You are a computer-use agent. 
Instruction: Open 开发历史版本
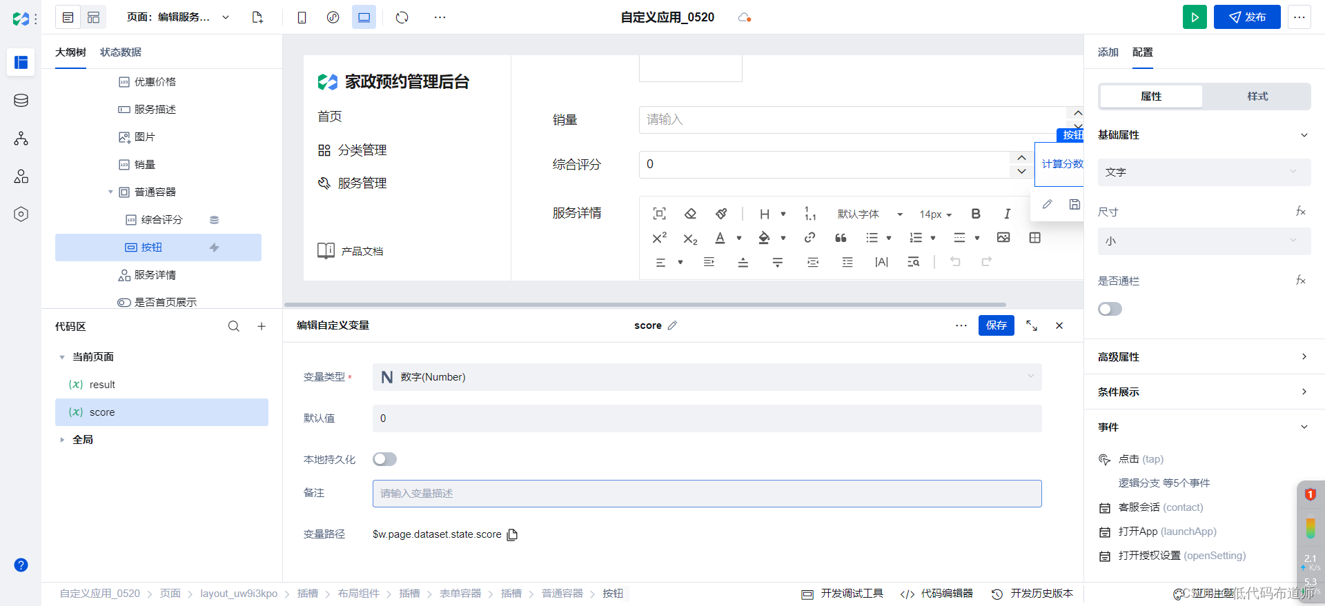pos(1033,594)
